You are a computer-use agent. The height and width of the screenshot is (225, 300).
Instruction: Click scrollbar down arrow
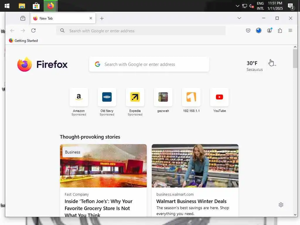tap(295, 215)
